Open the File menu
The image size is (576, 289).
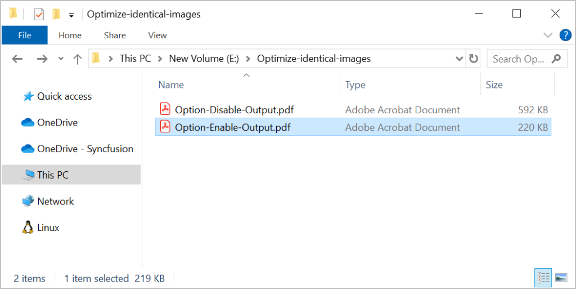(x=25, y=35)
